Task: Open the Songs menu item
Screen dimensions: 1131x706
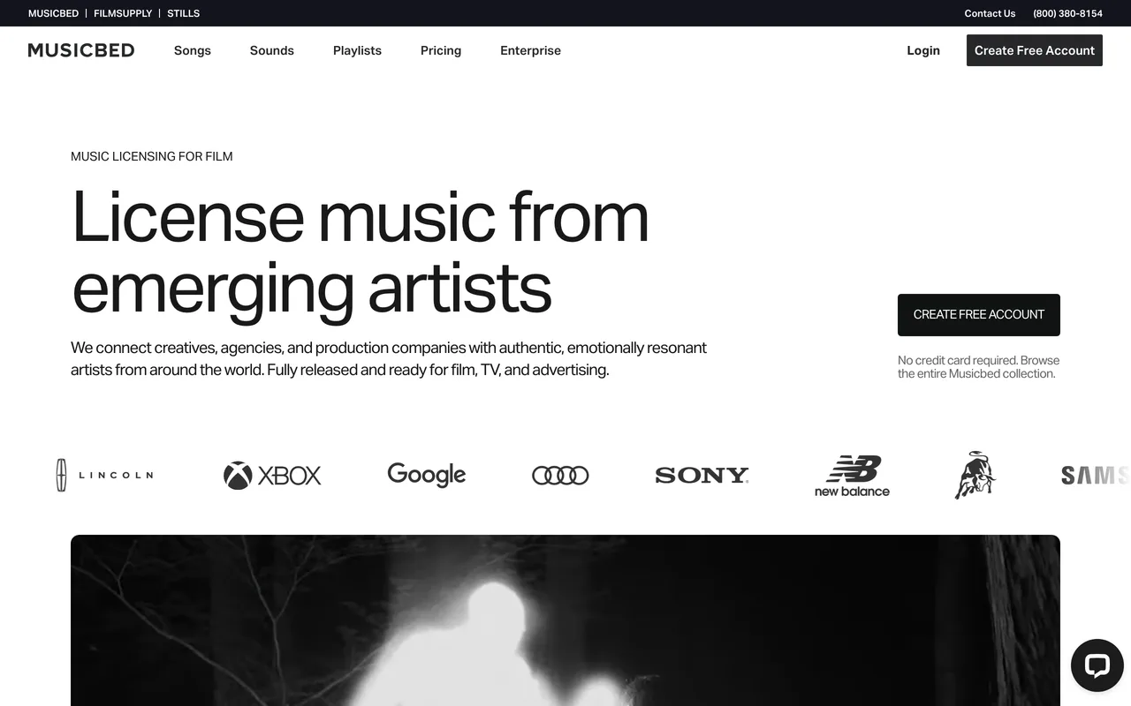Action: click(193, 50)
